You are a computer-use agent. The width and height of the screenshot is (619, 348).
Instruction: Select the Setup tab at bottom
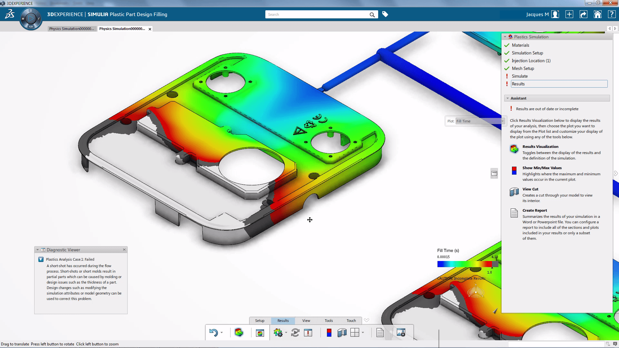pos(260,320)
